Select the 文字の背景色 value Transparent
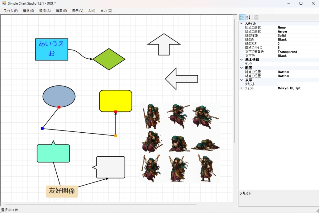The image size is (319, 213). click(x=298, y=52)
